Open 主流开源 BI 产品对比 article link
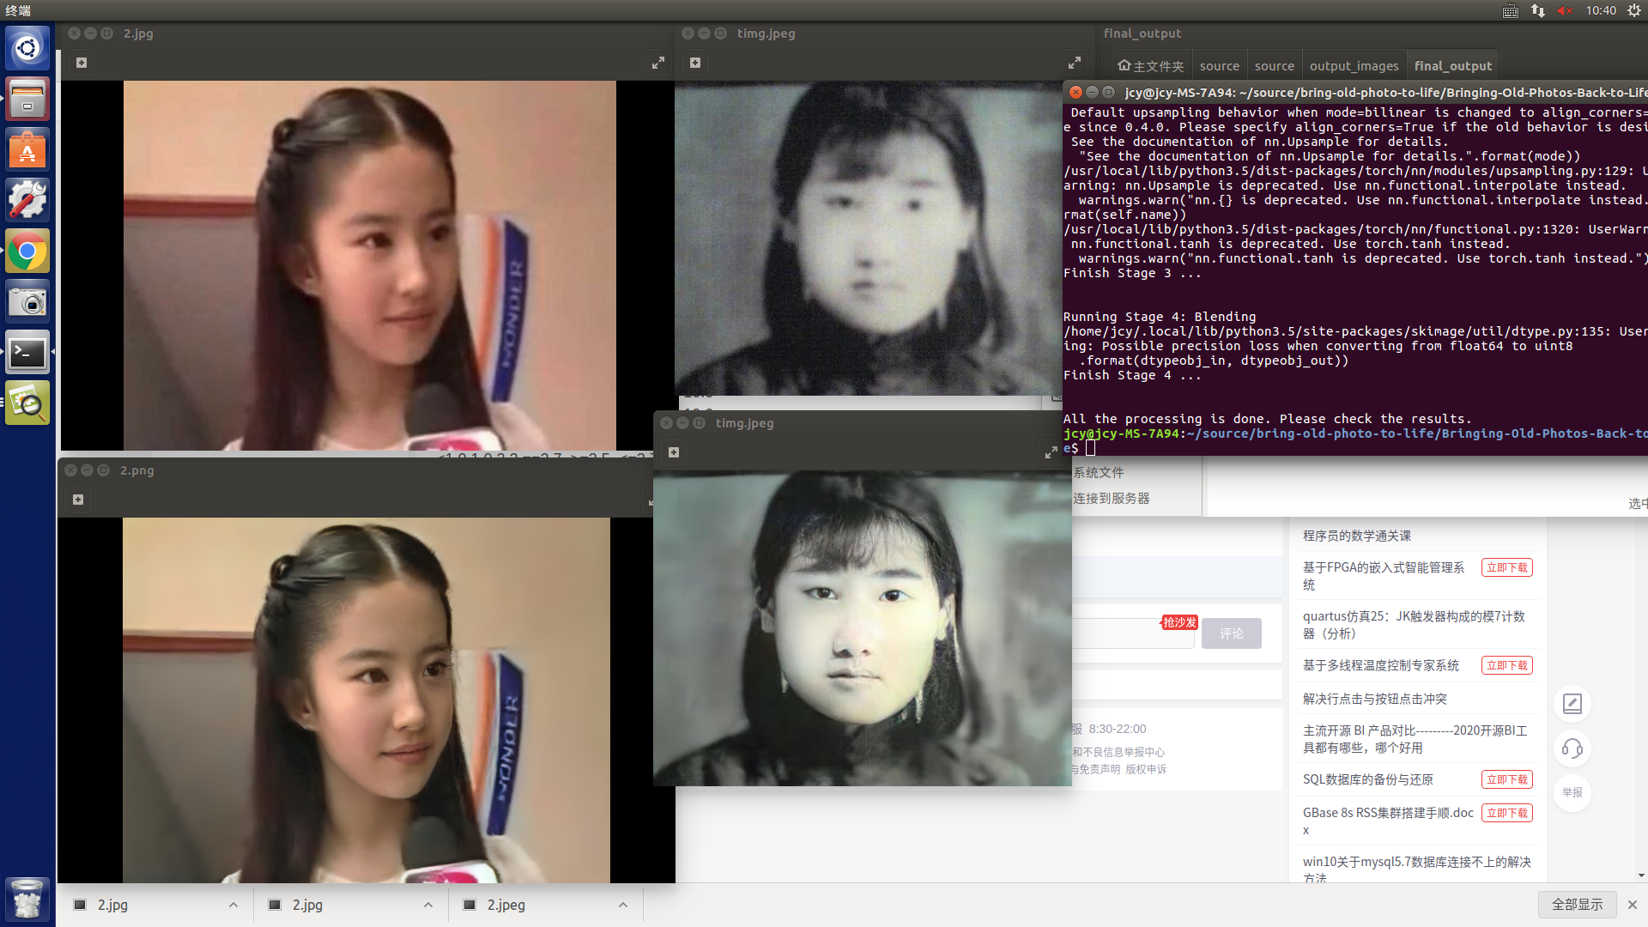This screenshot has width=1648, height=927. coord(1415,739)
